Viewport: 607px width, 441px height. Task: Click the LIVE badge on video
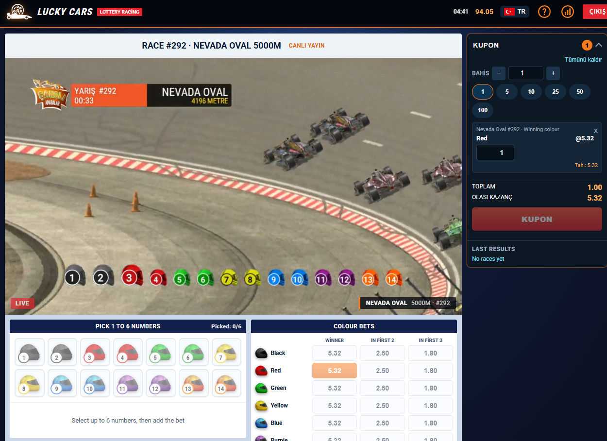22,304
